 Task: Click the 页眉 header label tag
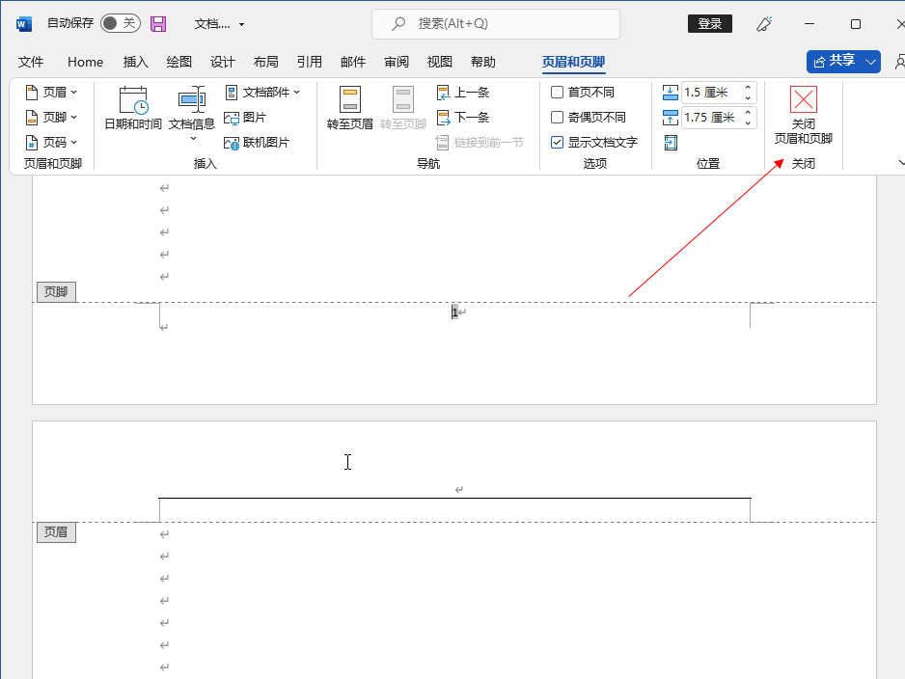click(x=56, y=531)
